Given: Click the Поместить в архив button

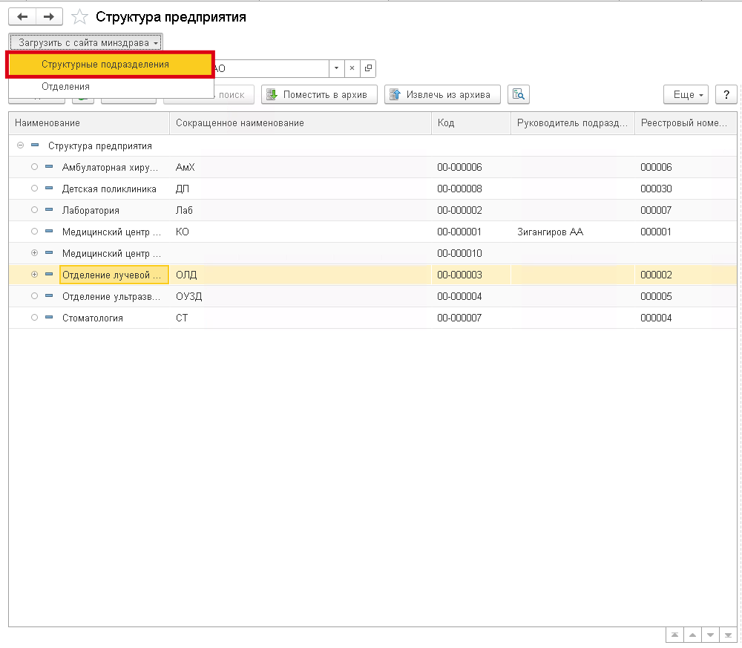Looking at the screenshot, I should 319,95.
